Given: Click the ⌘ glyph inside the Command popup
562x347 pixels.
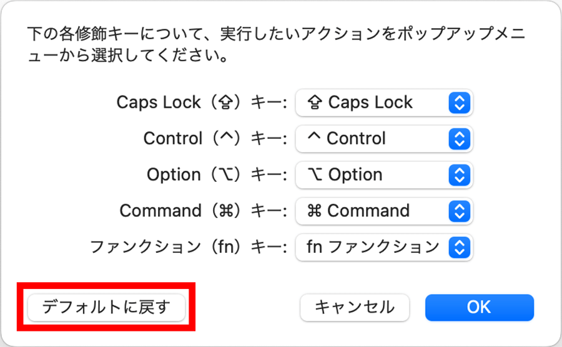Looking at the screenshot, I should click(x=315, y=211).
